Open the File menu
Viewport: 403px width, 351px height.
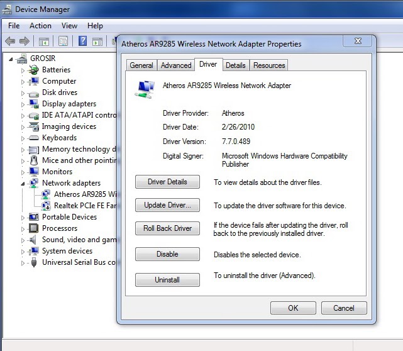14,26
